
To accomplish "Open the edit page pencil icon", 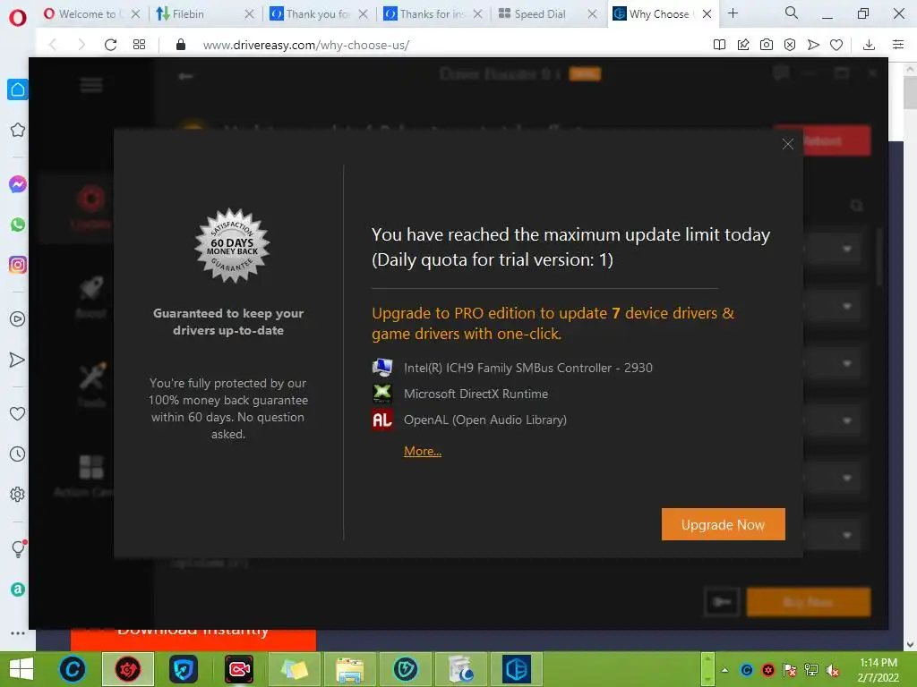I will pos(742,45).
